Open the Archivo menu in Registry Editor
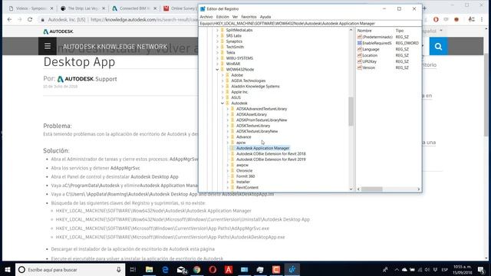491x276 pixels. (206, 17)
